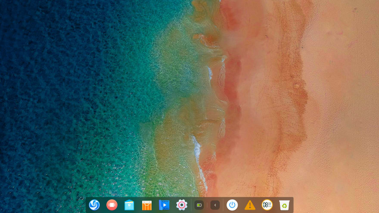Screen dimensions: 379x213
Task: Open the multitasking view dock icon
Action: 112,205
